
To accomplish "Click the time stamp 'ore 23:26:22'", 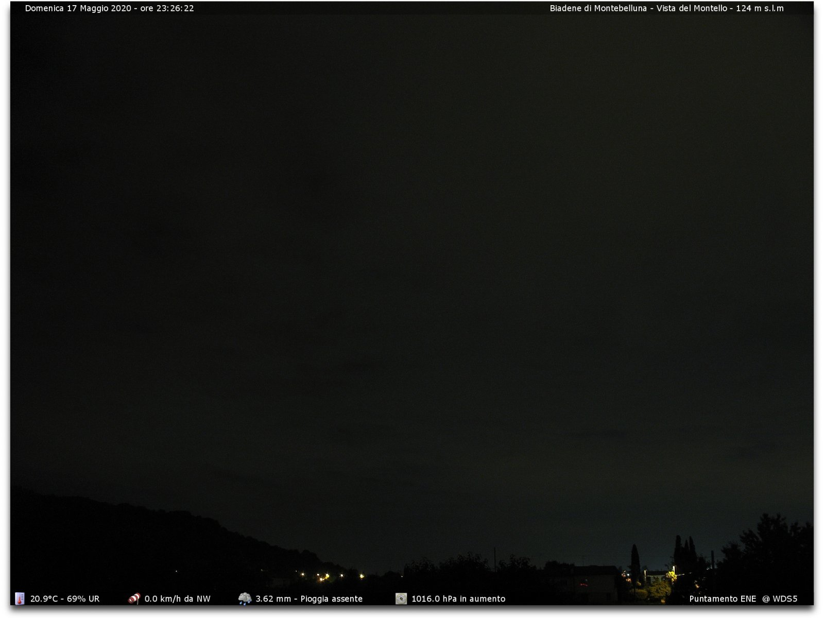I will [167, 8].
